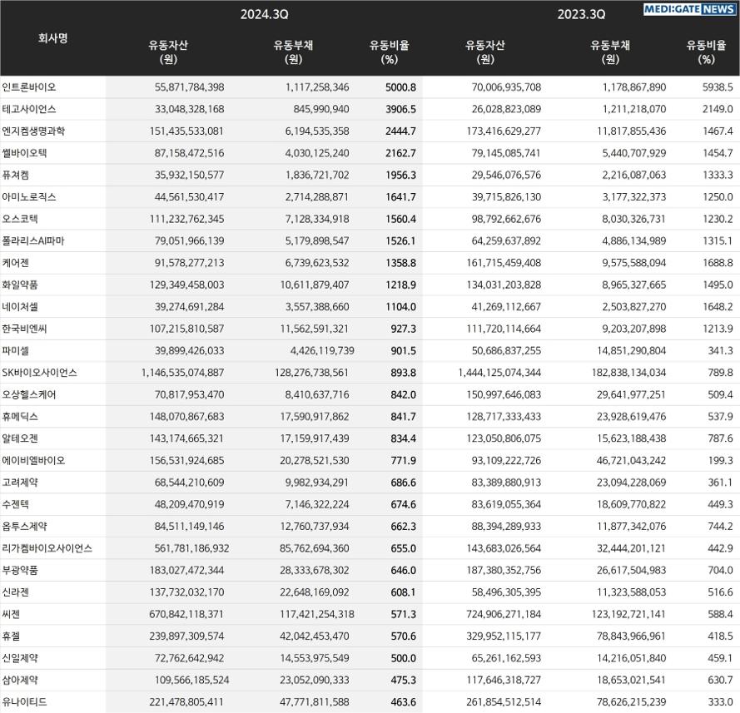Click company name 고려제약

click(x=20, y=482)
